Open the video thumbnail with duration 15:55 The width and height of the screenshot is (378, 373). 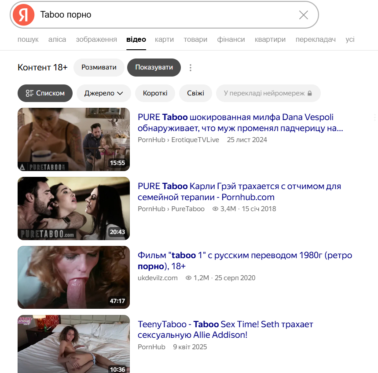pyautogui.click(x=74, y=139)
